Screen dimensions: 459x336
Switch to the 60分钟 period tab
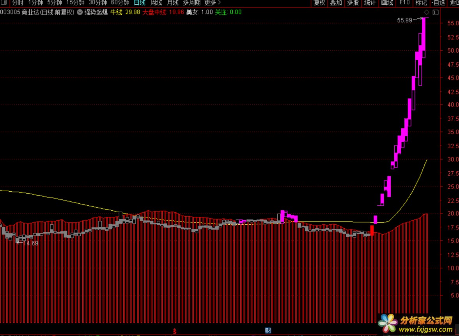(120, 3)
